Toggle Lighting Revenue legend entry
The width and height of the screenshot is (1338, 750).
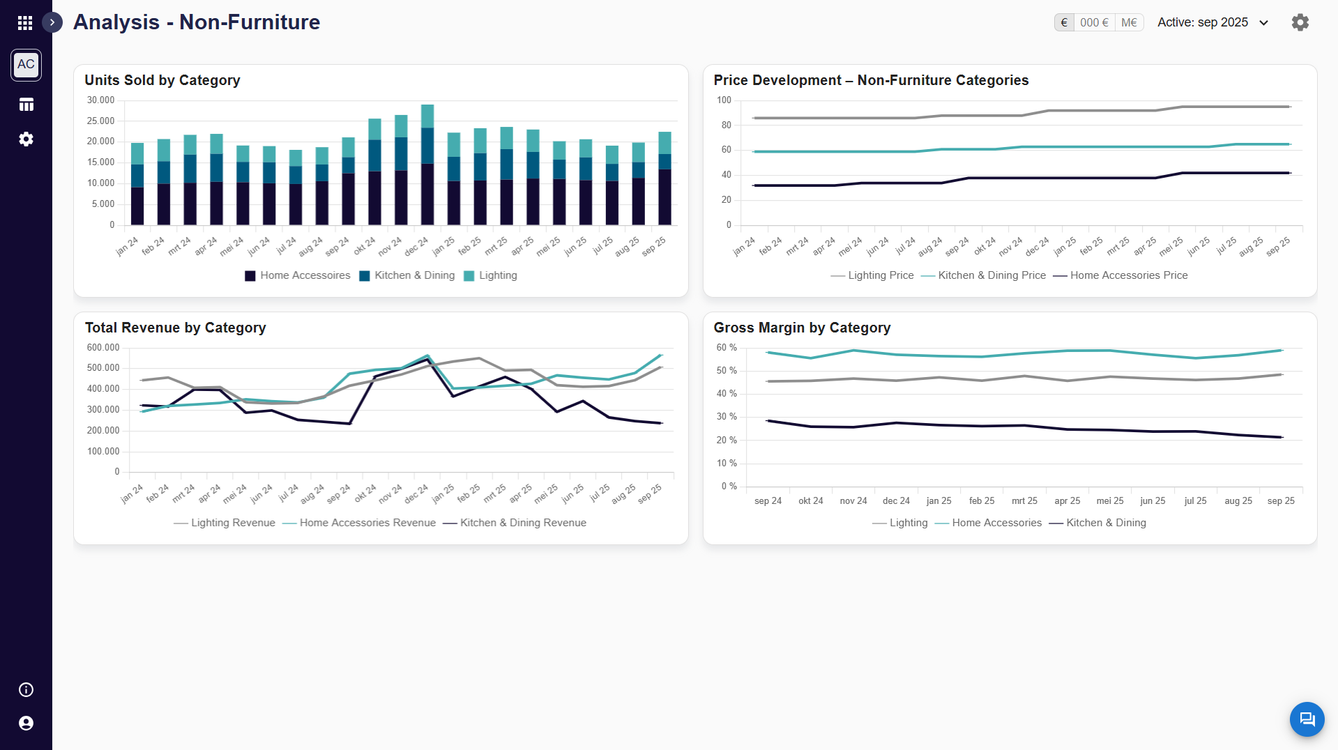click(225, 523)
